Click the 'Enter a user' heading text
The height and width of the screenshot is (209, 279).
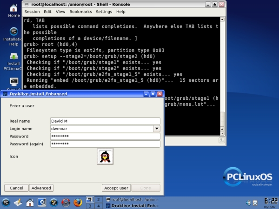click(x=22, y=106)
